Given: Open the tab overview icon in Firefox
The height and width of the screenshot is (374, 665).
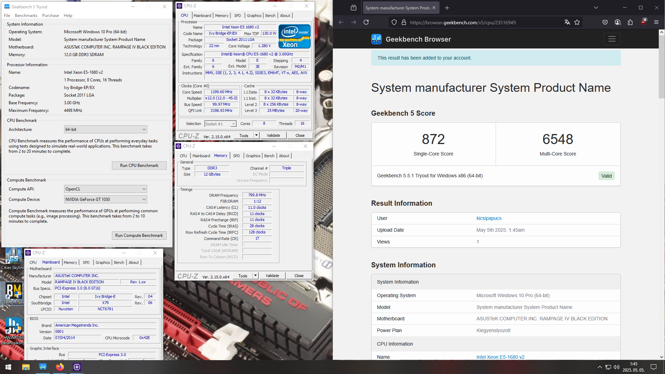Looking at the screenshot, I should tap(353, 8).
